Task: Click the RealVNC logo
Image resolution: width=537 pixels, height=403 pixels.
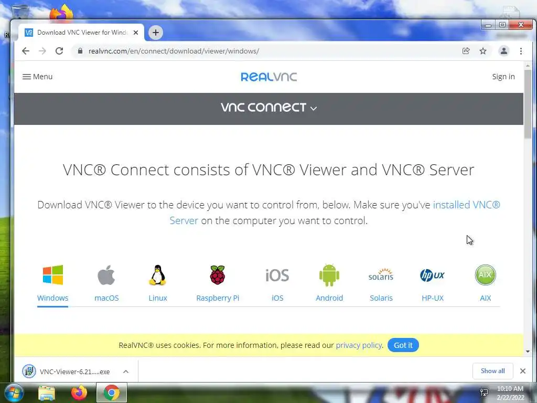Action: 269,77
